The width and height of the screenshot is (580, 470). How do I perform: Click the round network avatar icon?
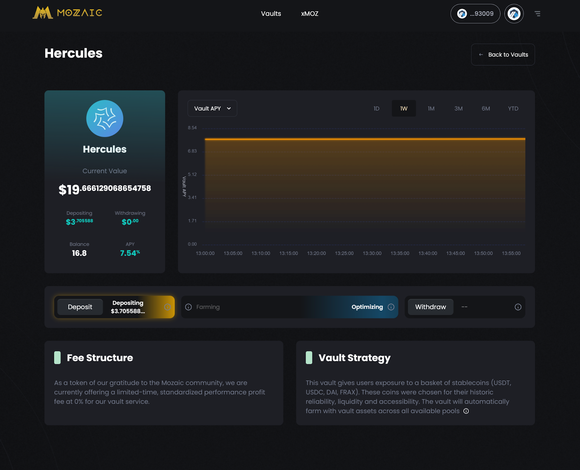coord(514,14)
